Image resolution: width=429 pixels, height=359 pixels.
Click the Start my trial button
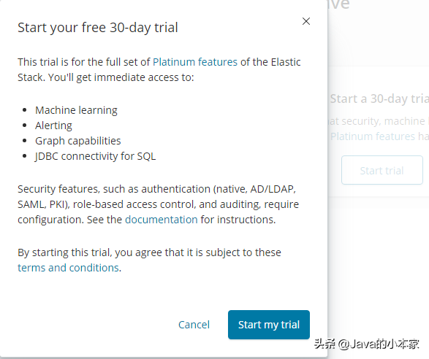tap(269, 325)
